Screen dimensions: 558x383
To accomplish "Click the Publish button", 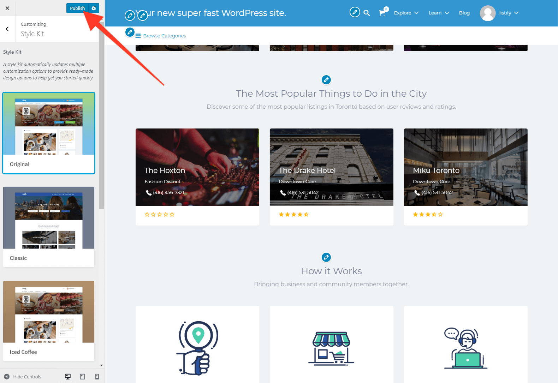I will click(77, 8).
